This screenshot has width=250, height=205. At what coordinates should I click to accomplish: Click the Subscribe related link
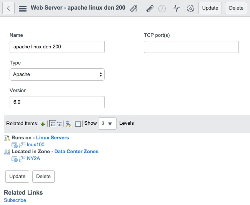tap(15, 200)
